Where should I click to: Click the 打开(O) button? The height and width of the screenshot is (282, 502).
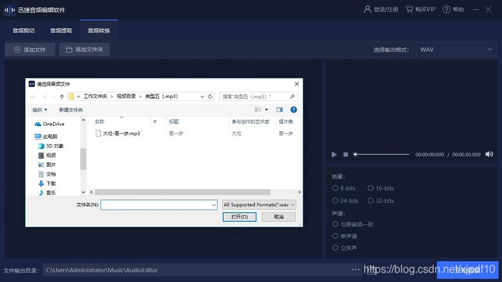click(x=240, y=217)
